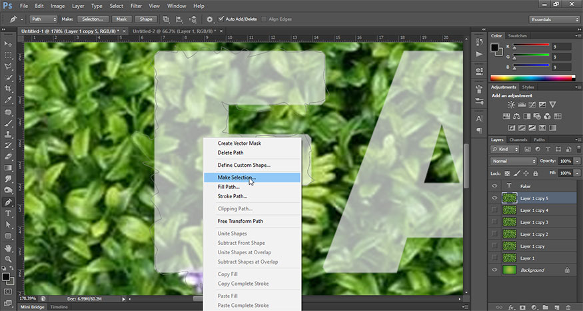Click the foreground color swatch in the Color panel
The width and height of the screenshot is (583, 311).
click(x=495, y=48)
